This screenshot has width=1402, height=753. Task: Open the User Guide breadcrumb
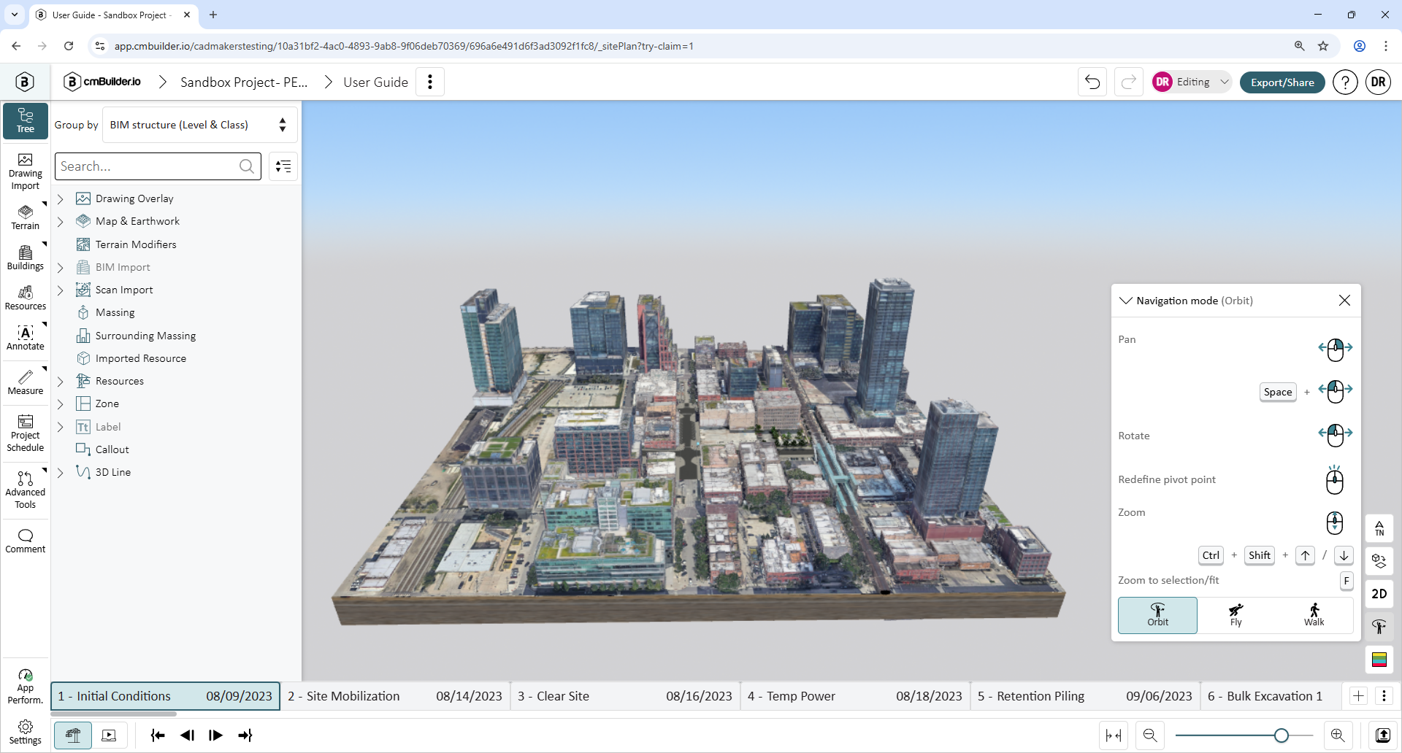[x=375, y=82]
